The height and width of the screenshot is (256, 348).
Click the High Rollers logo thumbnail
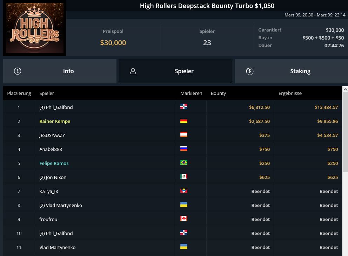pos(35,28)
